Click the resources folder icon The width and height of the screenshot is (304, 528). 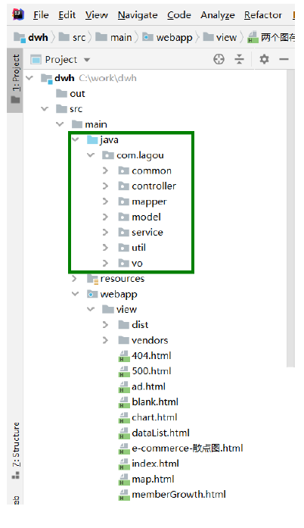click(92, 279)
